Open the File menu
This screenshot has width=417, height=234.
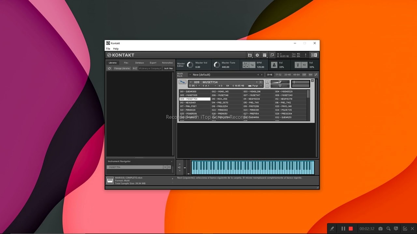pos(108,49)
